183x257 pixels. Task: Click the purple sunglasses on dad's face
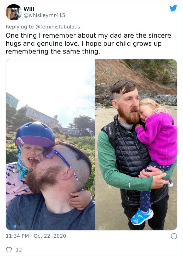(60, 160)
